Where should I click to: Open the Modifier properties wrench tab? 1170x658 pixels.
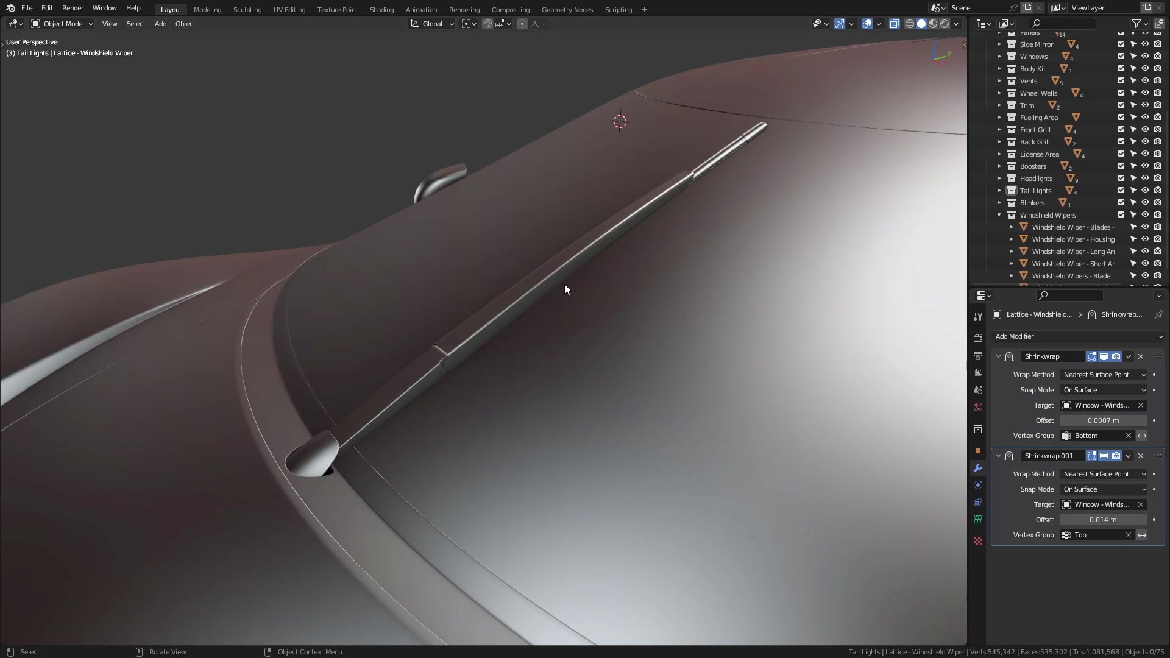pos(978,468)
